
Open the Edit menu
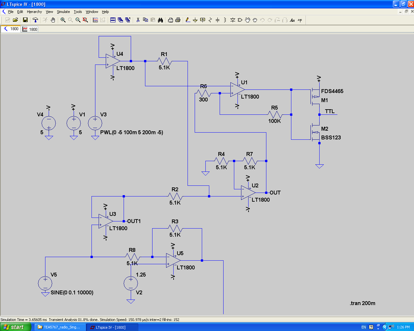[x=20, y=12]
